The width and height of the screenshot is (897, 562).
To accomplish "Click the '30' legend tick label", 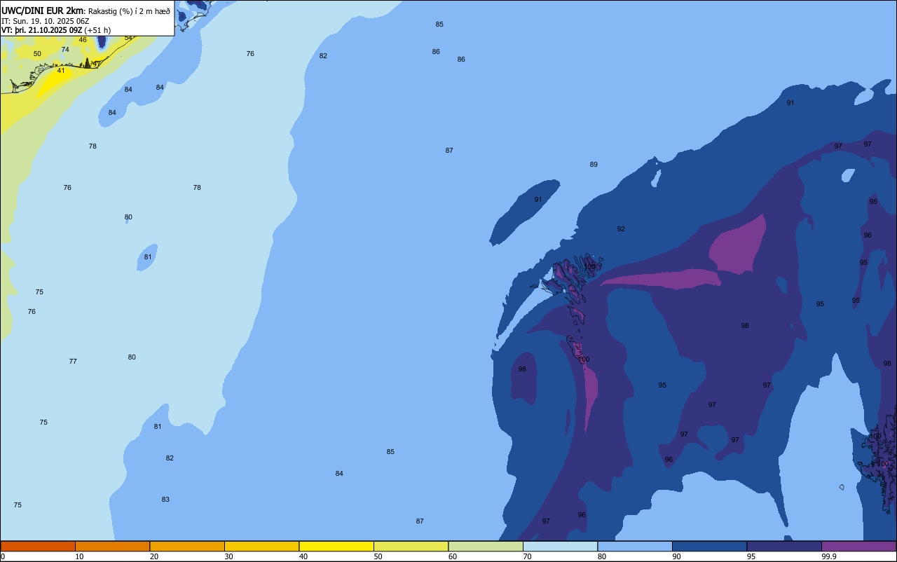I will 228,556.
